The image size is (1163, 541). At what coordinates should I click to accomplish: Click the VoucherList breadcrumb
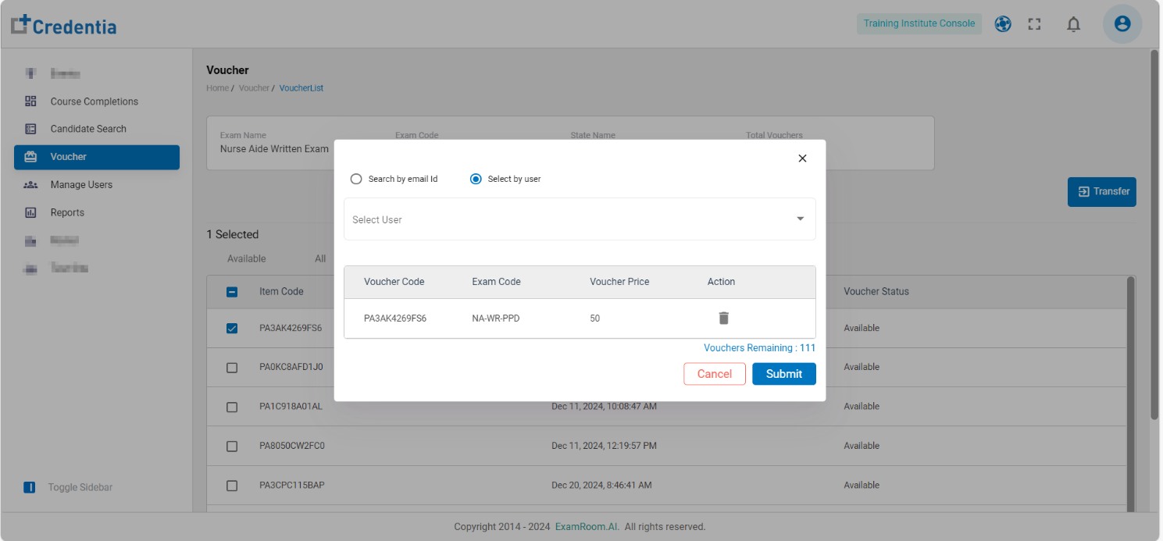(301, 88)
